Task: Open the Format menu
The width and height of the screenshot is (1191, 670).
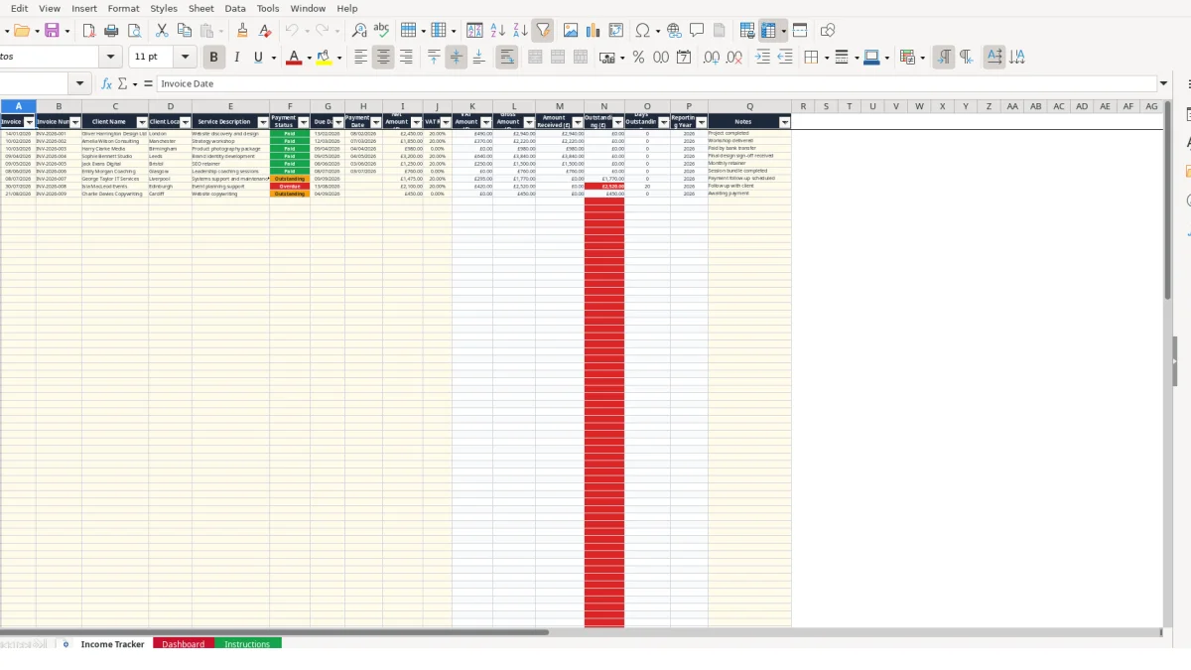Action: point(124,8)
